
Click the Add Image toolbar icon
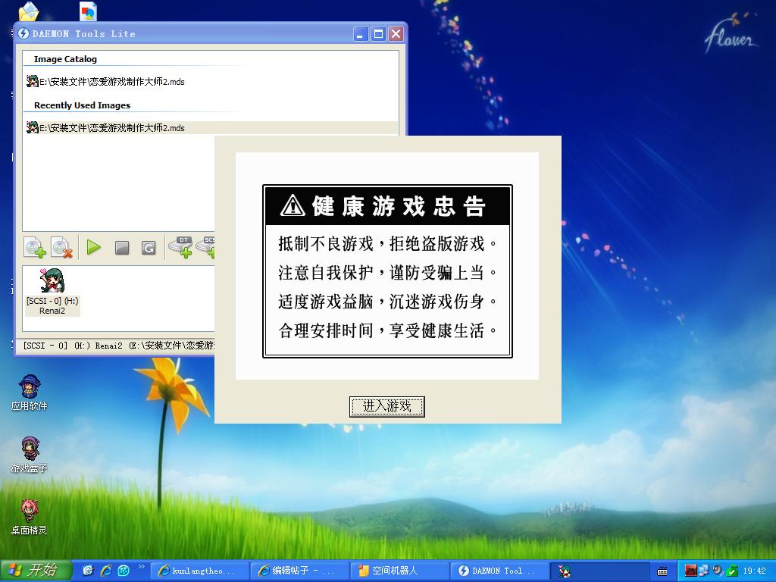coord(35,248)
